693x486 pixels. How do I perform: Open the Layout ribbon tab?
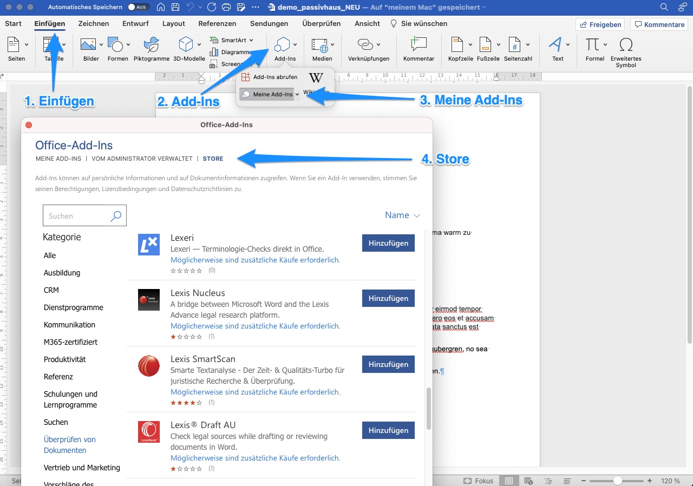click(173, 23)
